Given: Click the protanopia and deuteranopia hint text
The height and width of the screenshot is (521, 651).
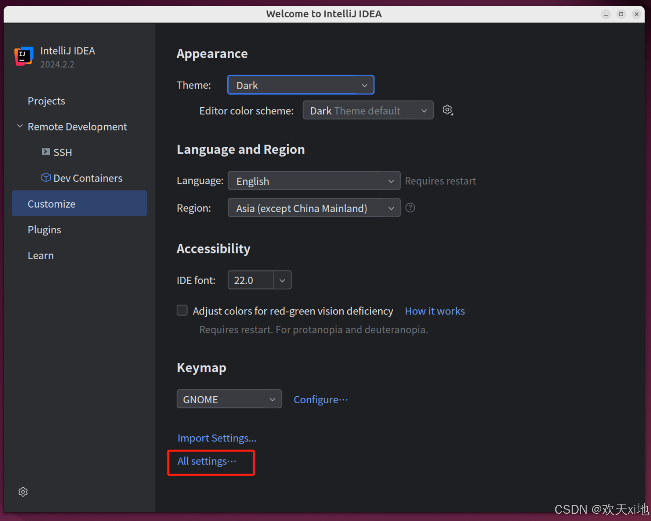Looking at the screenshot, I should pyautogui.click(x=314, y=330).
